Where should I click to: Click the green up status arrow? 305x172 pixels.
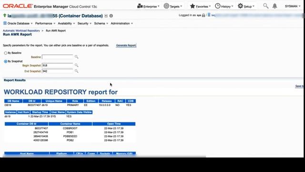[x=5, y=15]
